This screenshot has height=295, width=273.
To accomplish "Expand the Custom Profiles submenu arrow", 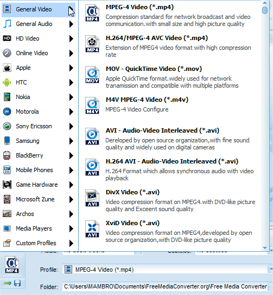I will [x=71, y=243].
